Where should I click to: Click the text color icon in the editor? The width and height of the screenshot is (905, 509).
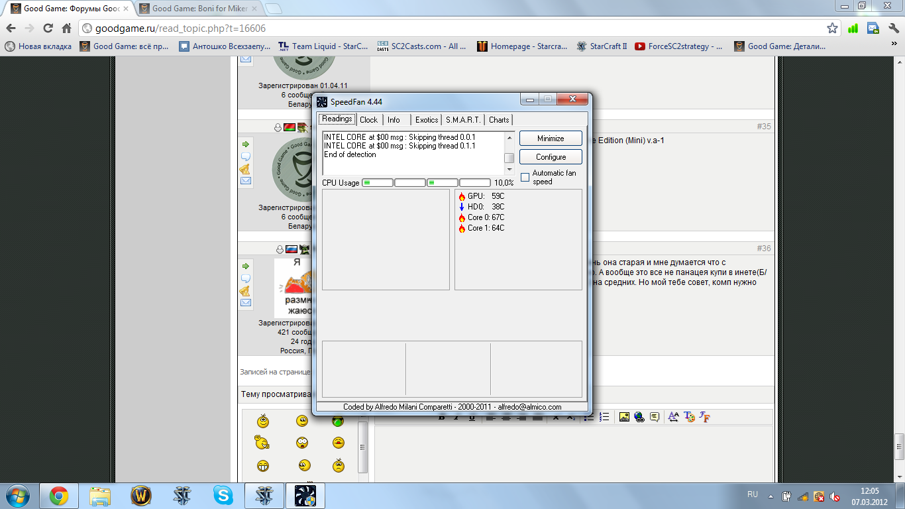click(x=690, y=417)
